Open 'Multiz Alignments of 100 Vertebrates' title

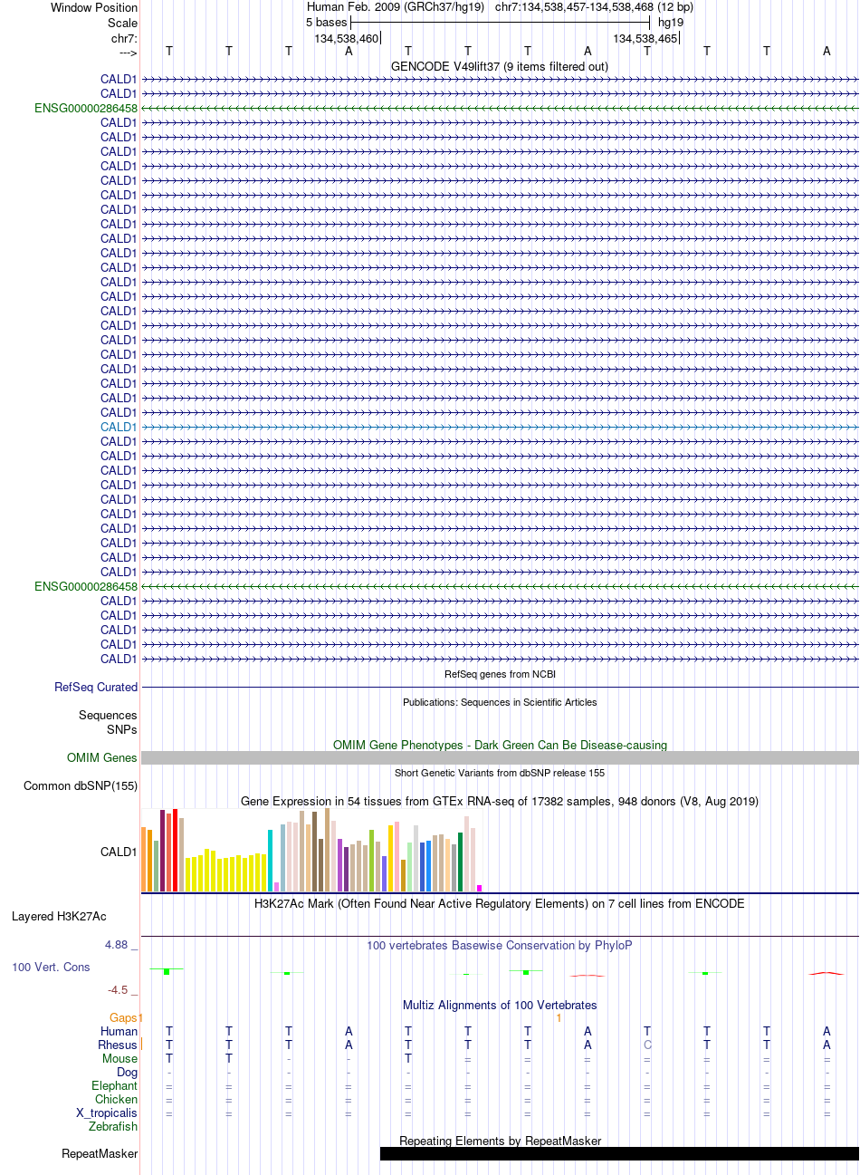pyautogui.click(x=500, y=1005)
